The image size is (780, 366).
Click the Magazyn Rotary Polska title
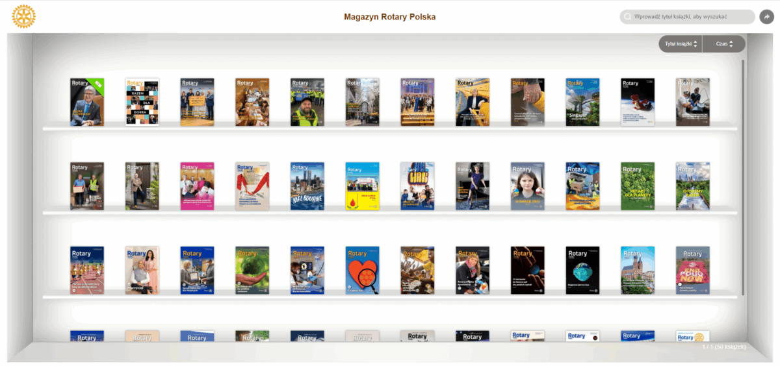point(390,17)
